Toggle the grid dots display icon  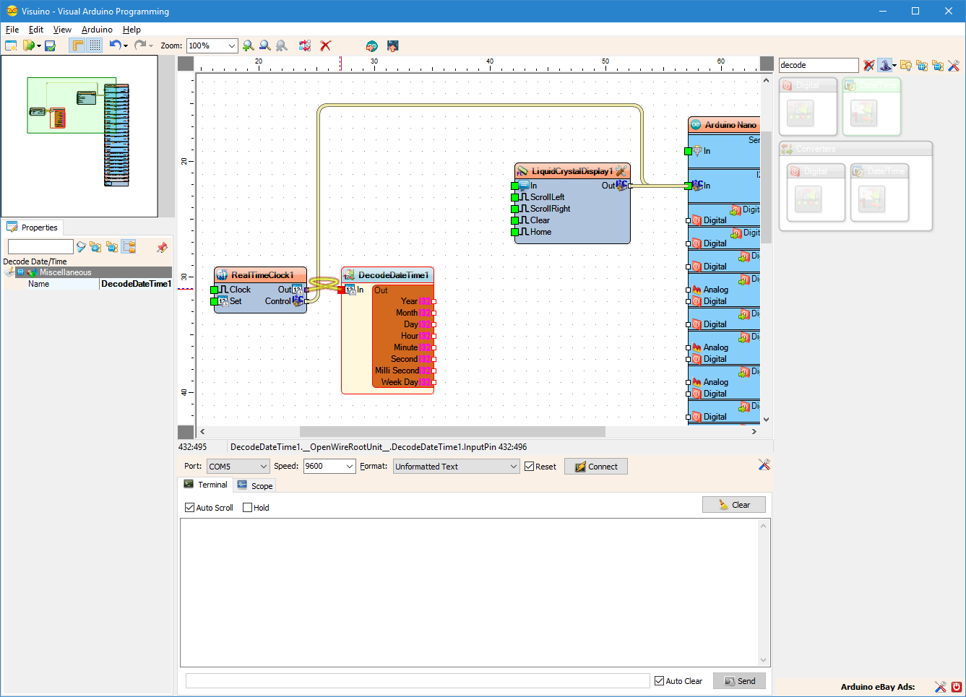95,46
